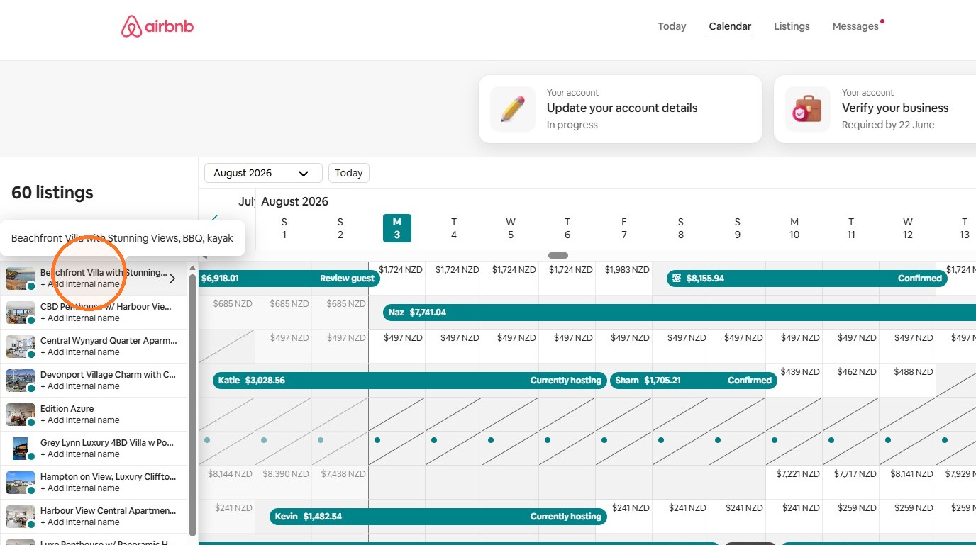Open the $6,918.01 Review guest booking

coord(289,279)
